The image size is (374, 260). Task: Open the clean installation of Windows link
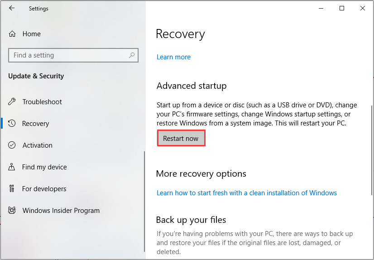[247, 193]
